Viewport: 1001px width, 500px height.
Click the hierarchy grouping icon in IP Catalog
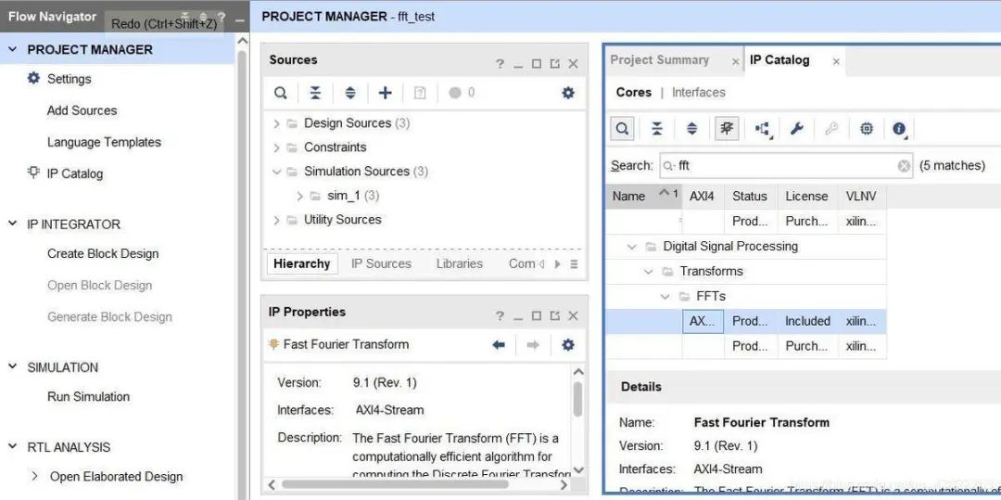[763, 129]
